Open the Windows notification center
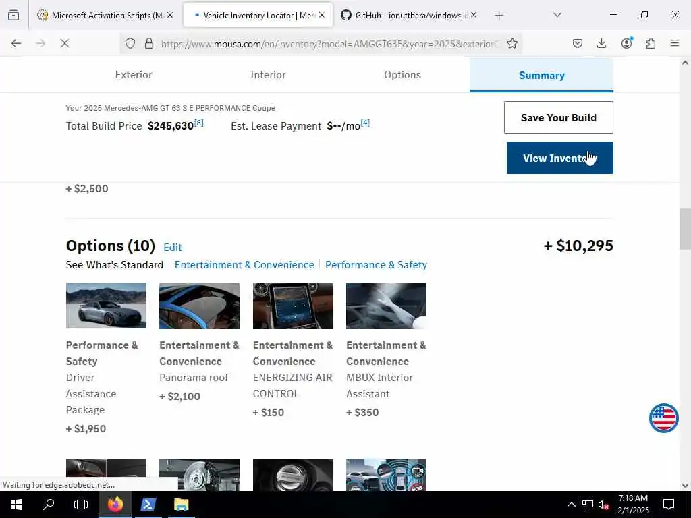This screenshot has height=518, width=691. (669, 505)
